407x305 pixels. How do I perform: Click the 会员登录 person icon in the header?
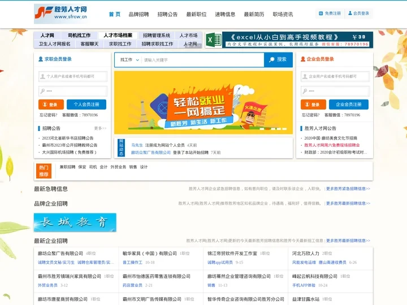(350, 13)
